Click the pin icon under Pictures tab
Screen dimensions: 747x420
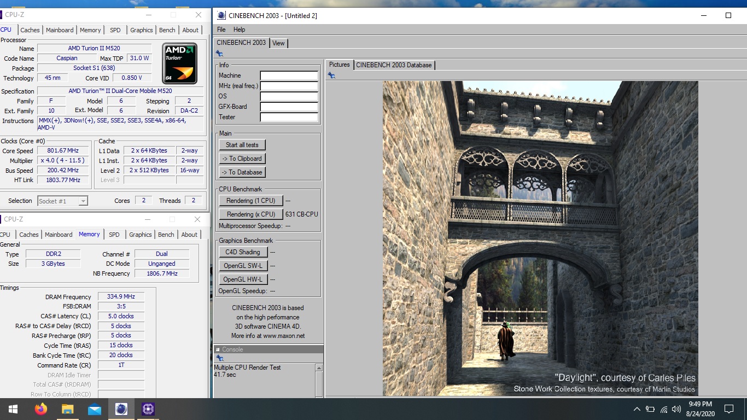click(x=331, y=75)
